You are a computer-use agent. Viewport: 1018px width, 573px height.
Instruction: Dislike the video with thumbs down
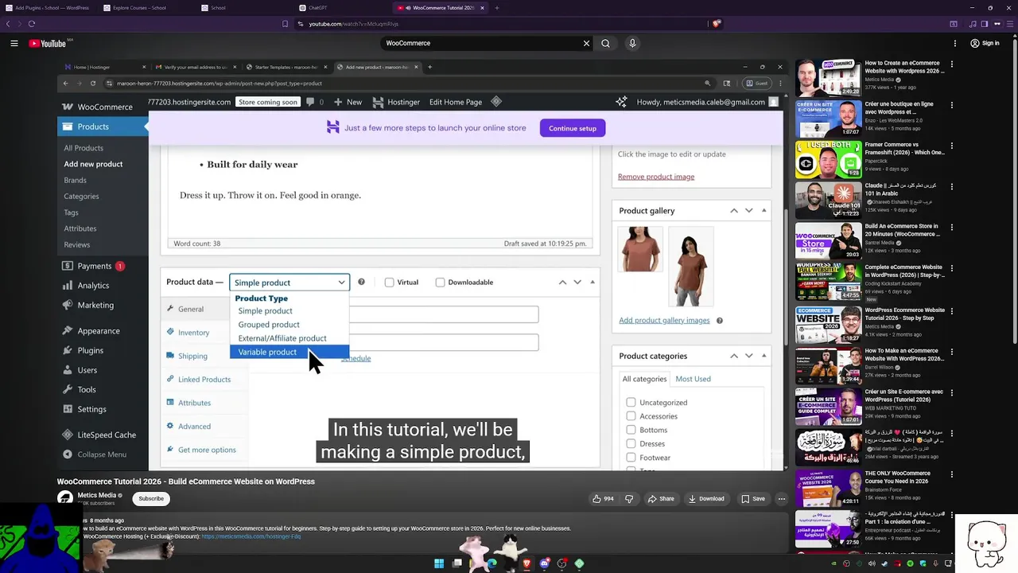coord(629,499)
